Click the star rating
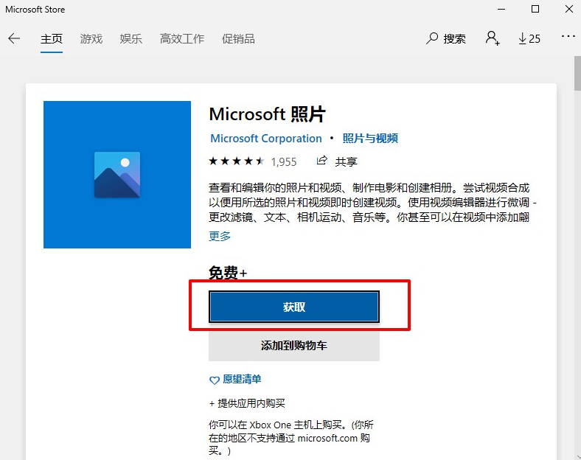The width and height of the screenshot is (581, 460). 237,161
